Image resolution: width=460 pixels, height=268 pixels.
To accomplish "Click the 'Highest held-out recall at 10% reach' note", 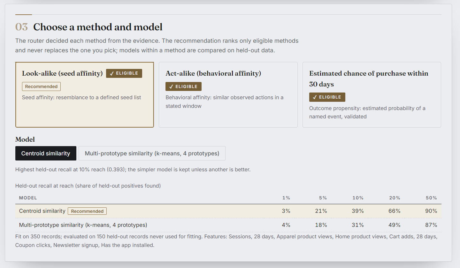I will click(x=133, y=169).
